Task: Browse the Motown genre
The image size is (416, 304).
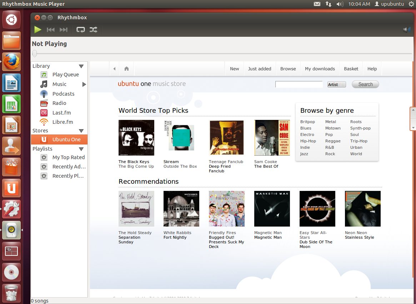Action: pos(333,128)
